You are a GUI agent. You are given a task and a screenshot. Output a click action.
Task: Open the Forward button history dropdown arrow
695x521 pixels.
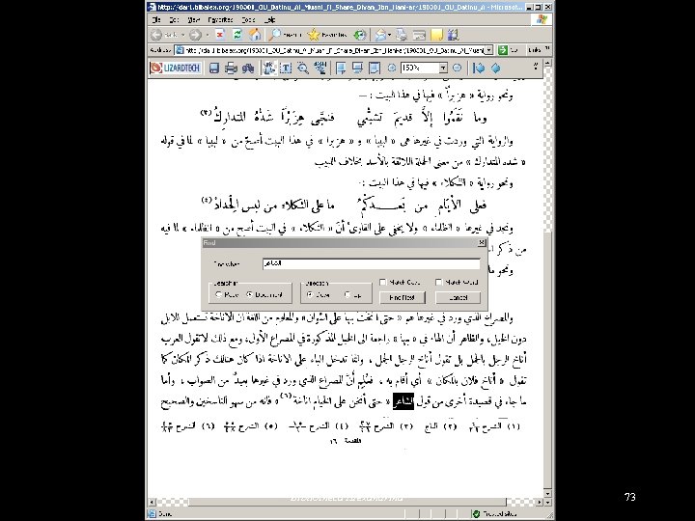tap(207, 35)
